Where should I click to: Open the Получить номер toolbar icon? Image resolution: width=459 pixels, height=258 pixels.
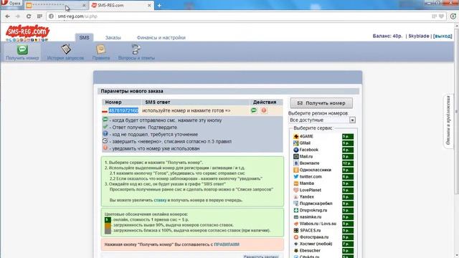pos(22,52)
